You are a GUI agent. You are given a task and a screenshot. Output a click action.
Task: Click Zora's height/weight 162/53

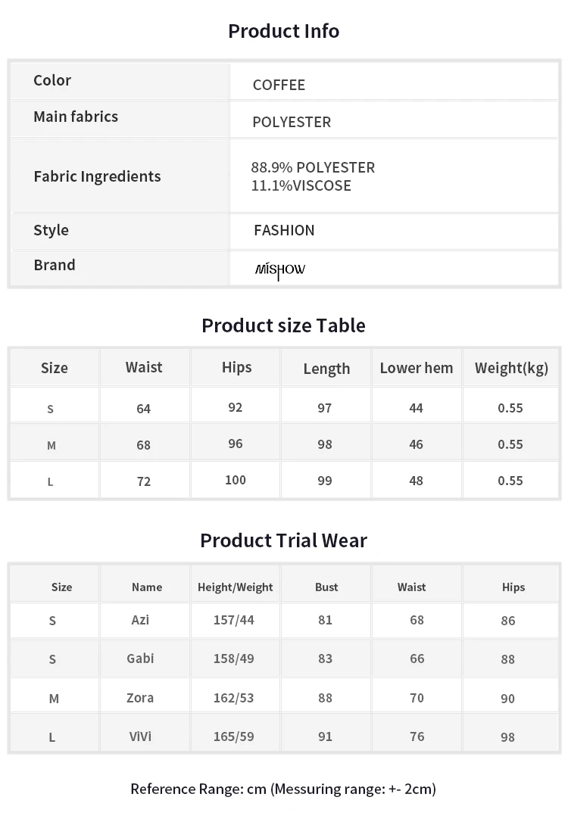(233, 699)
